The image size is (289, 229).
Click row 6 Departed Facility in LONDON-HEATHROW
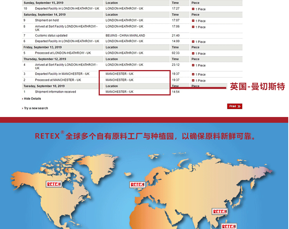coord(67,41)
